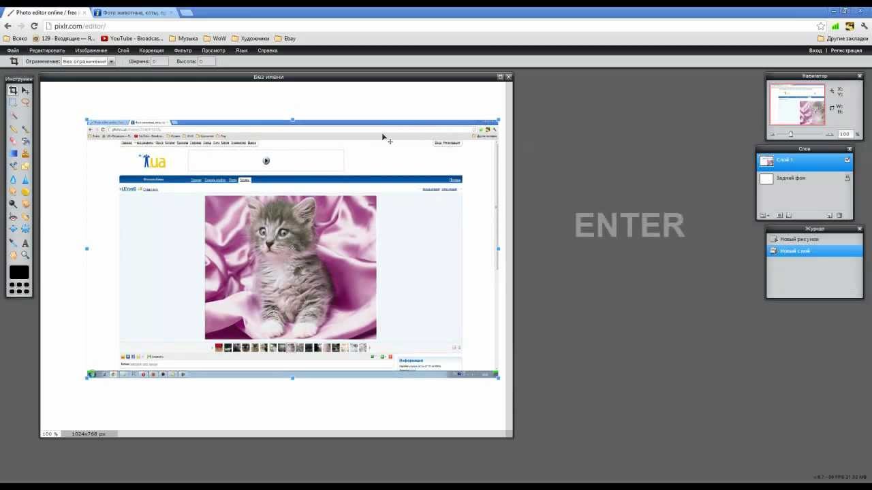Screen dimensions: 872x490
Task: Open the Коррекция menu
Action: [151, 50]
